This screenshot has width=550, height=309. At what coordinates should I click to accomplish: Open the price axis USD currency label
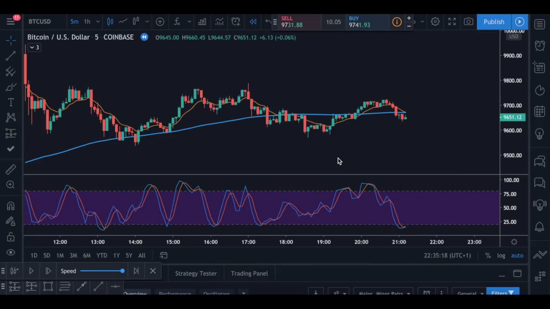click(x=513, y=36)
